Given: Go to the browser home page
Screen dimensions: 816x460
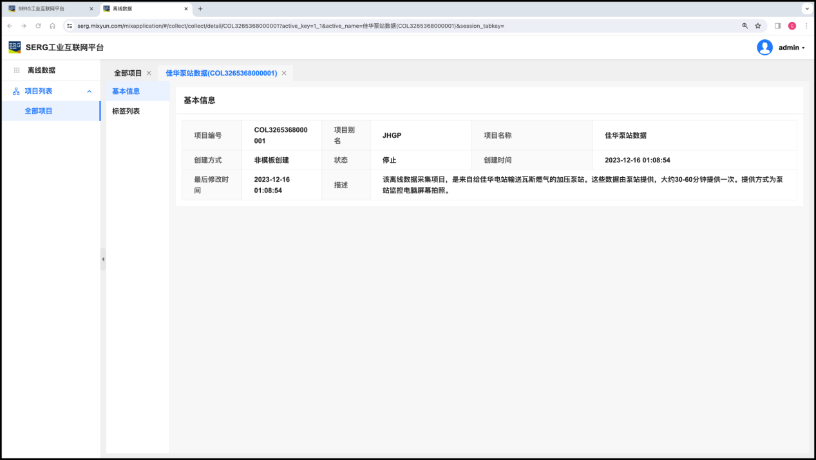Looking at the screenshot, I should pyautogui.click(x=52, y=26).
